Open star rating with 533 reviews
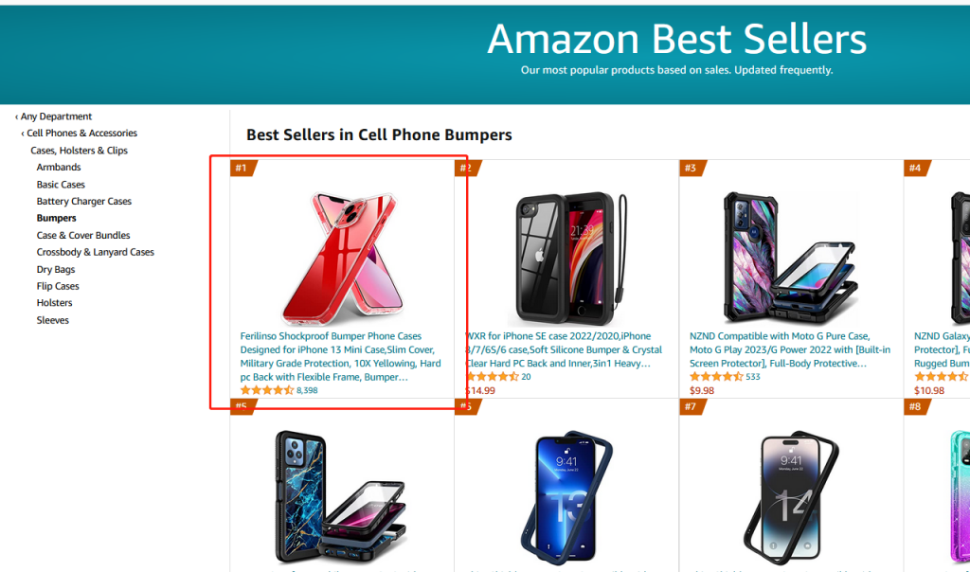This screenshot has height=572, width=970. (725, 377)
